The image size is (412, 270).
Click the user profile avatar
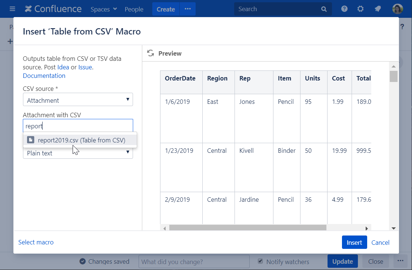coord(398,9)
